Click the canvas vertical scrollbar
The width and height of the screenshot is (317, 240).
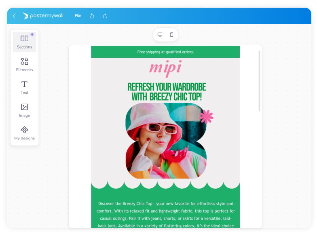pyautogui.click(x=260, y=81)
